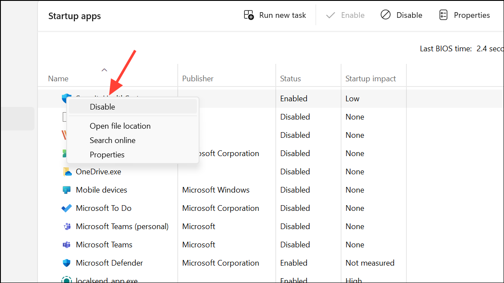Sort by the Name column header
The height and width of the screenshot is (283, 504).
click(x=58, y=79)
